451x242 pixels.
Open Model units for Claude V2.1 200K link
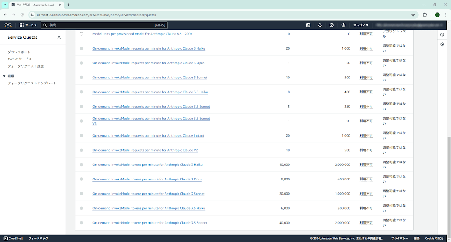coord(142,34)
